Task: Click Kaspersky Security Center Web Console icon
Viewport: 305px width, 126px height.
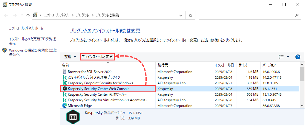Action: point(65,88)
